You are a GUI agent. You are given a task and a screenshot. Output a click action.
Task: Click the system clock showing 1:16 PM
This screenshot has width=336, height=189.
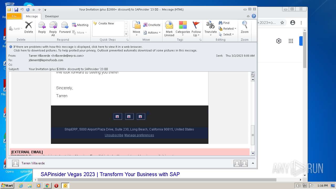pyautogui.click(x=322, y=186)
